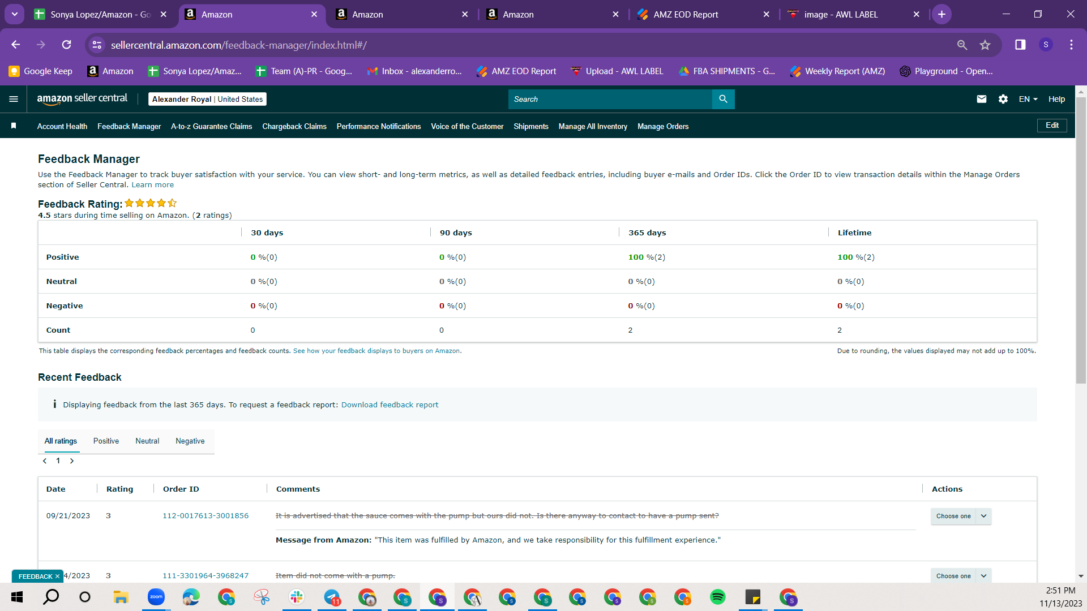Go back with the browser back arrow
This screenshot has height=611, width=1087.
pyautogui.click(x=16, y=45)
